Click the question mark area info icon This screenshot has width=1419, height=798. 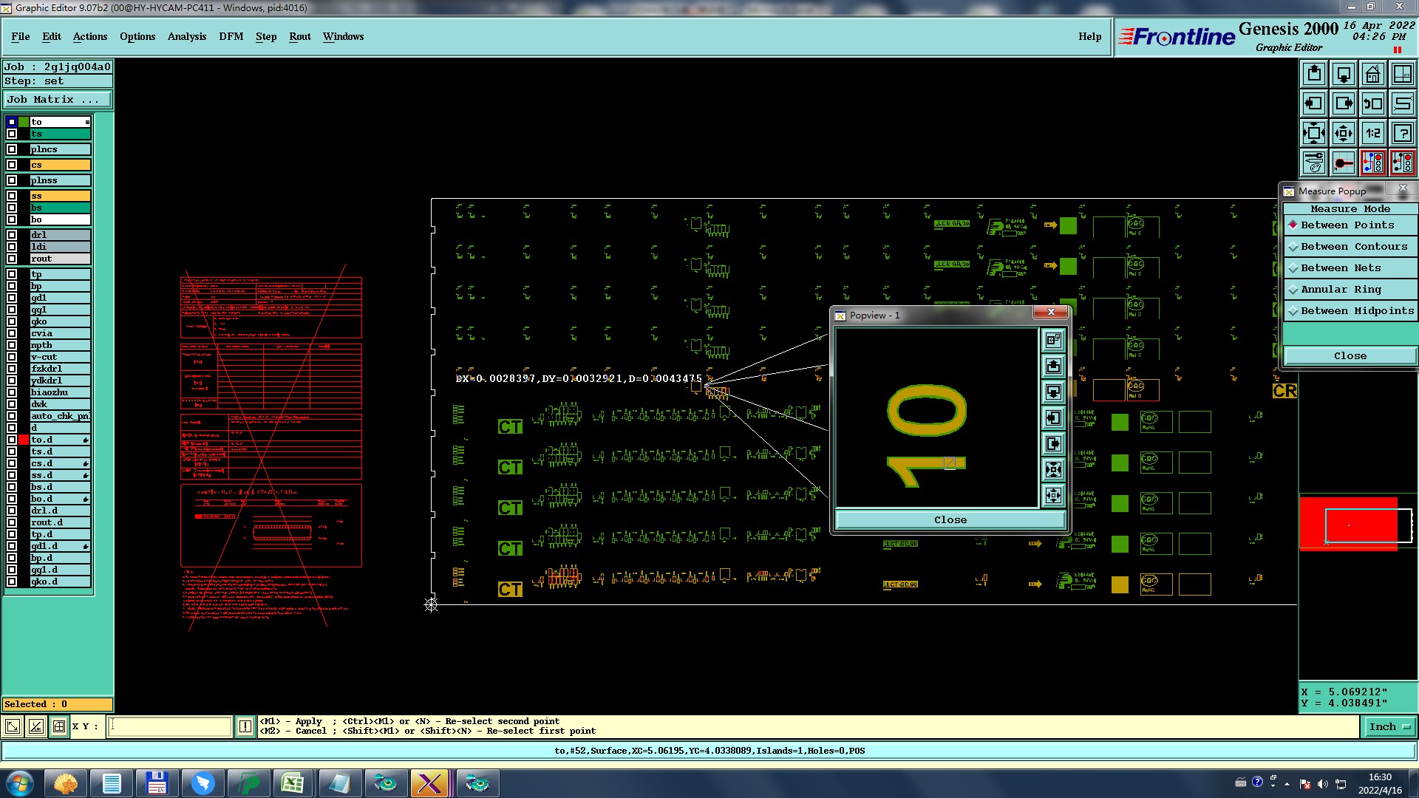click(1402, 133)
